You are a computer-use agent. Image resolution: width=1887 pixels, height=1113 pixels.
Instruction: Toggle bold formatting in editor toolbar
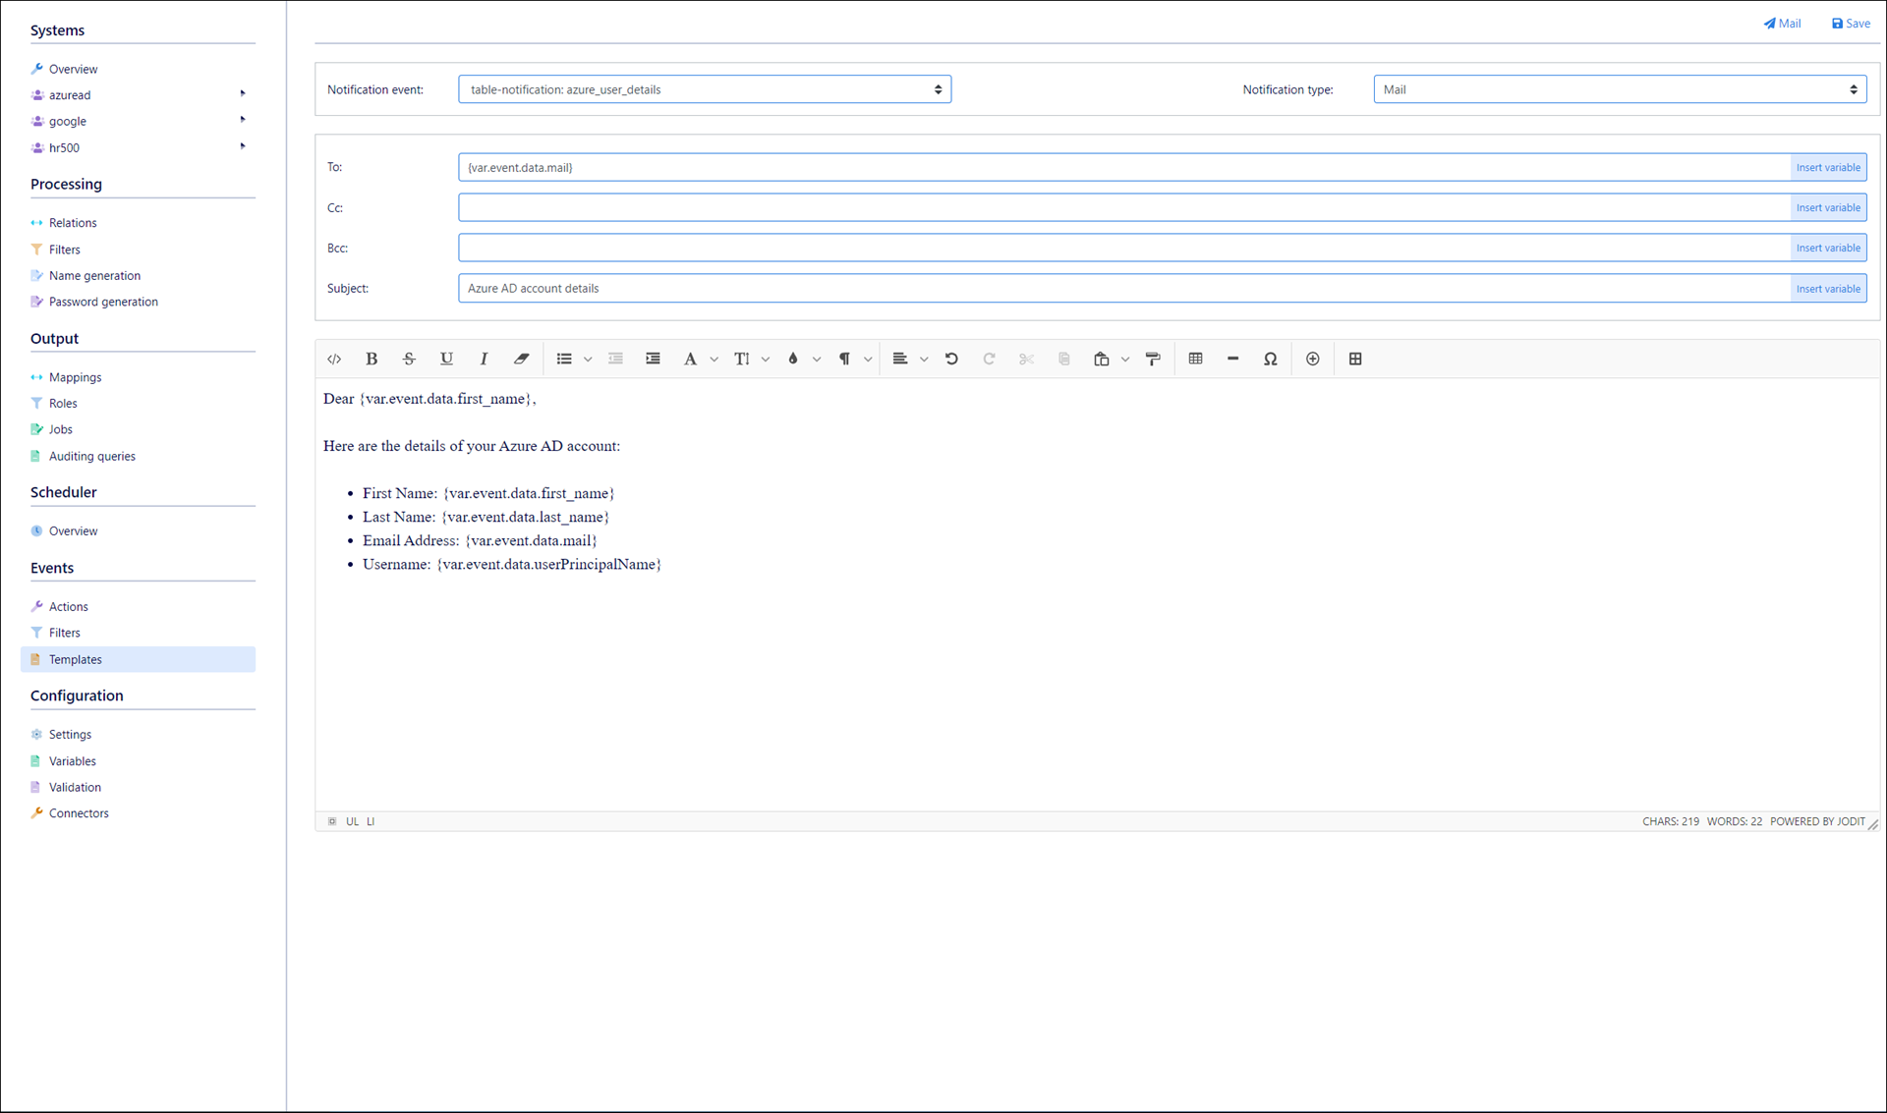pyautogui.click(x=372, y=359)
